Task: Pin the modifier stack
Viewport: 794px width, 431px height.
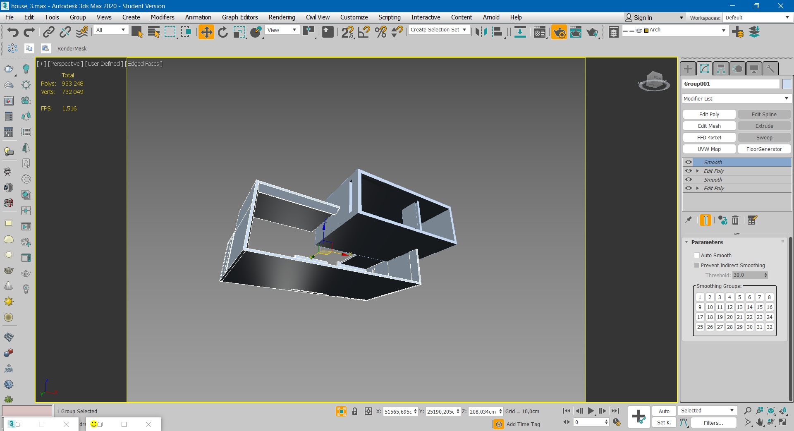Action: pyautogui.click(x=689, y=220)
